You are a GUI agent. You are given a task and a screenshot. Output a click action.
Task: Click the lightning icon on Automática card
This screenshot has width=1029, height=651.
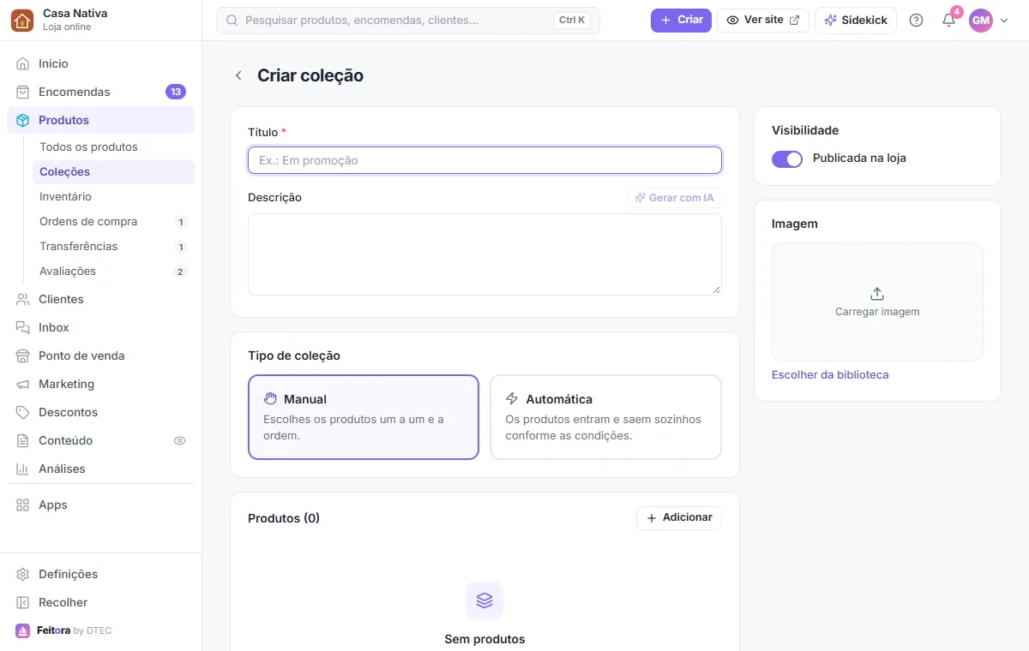click(x=512, y=398)
